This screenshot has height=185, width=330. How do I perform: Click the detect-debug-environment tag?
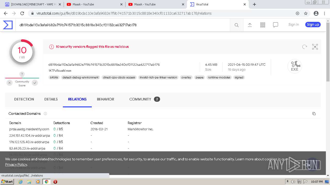(x=80, y=77)
